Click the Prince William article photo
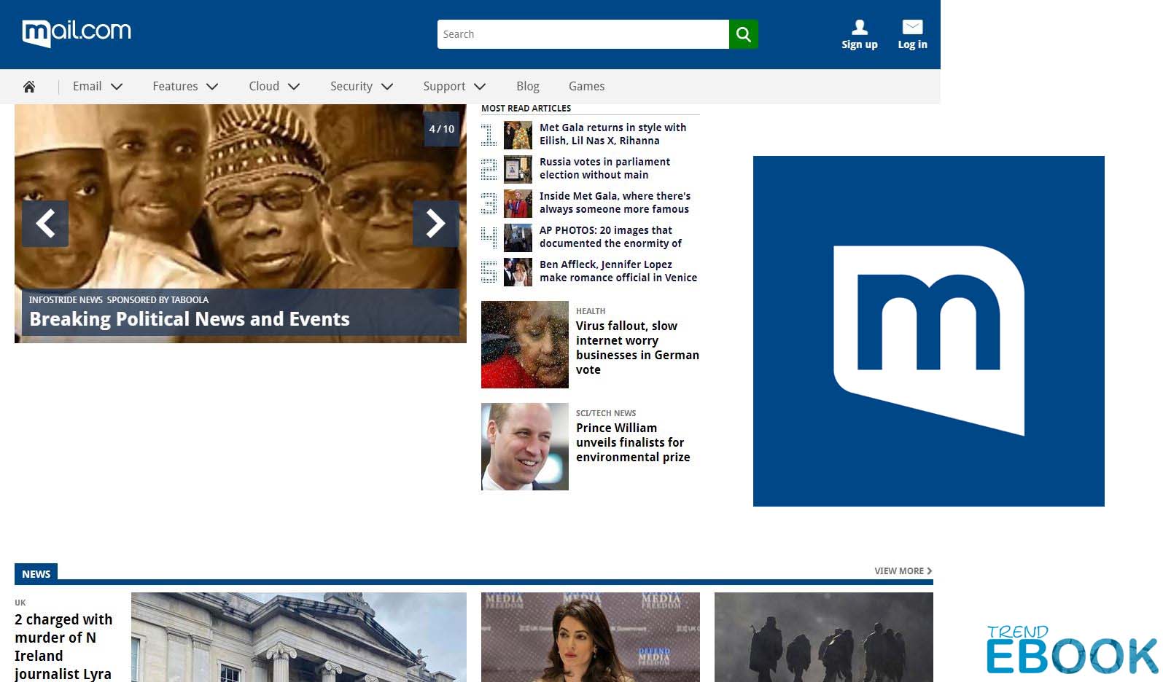1163x682 pixels. point(525,447)
